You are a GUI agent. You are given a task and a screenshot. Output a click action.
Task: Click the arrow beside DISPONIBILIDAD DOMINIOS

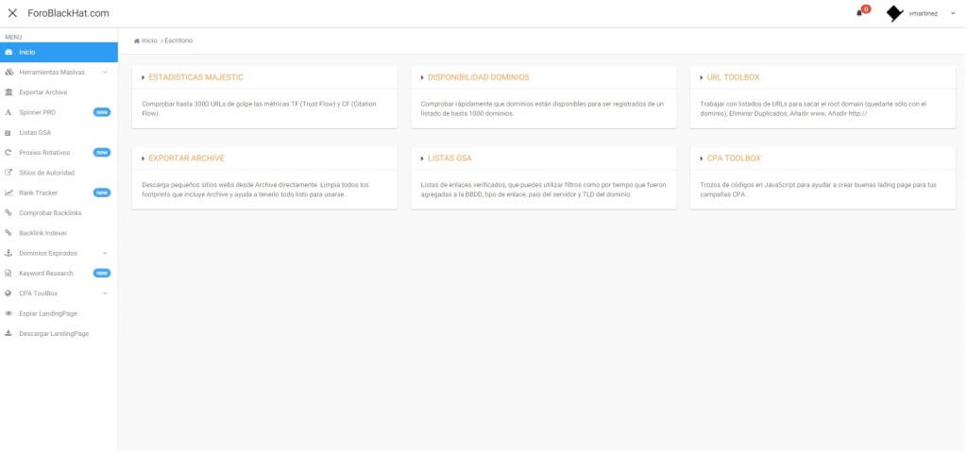coord(422,77)
